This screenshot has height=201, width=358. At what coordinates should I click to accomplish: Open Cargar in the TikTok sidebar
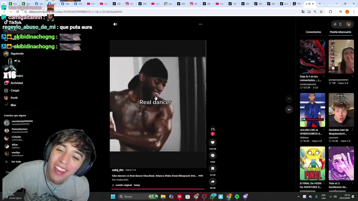12,90
